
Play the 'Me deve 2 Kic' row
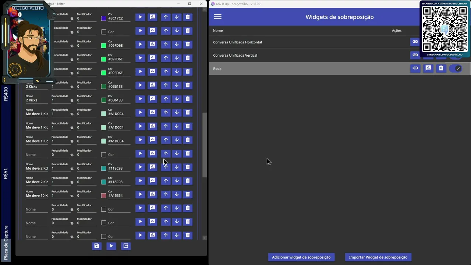pos(140,181)
